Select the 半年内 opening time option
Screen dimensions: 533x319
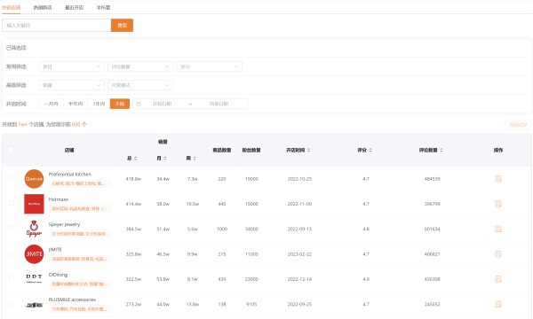(76, 104)
